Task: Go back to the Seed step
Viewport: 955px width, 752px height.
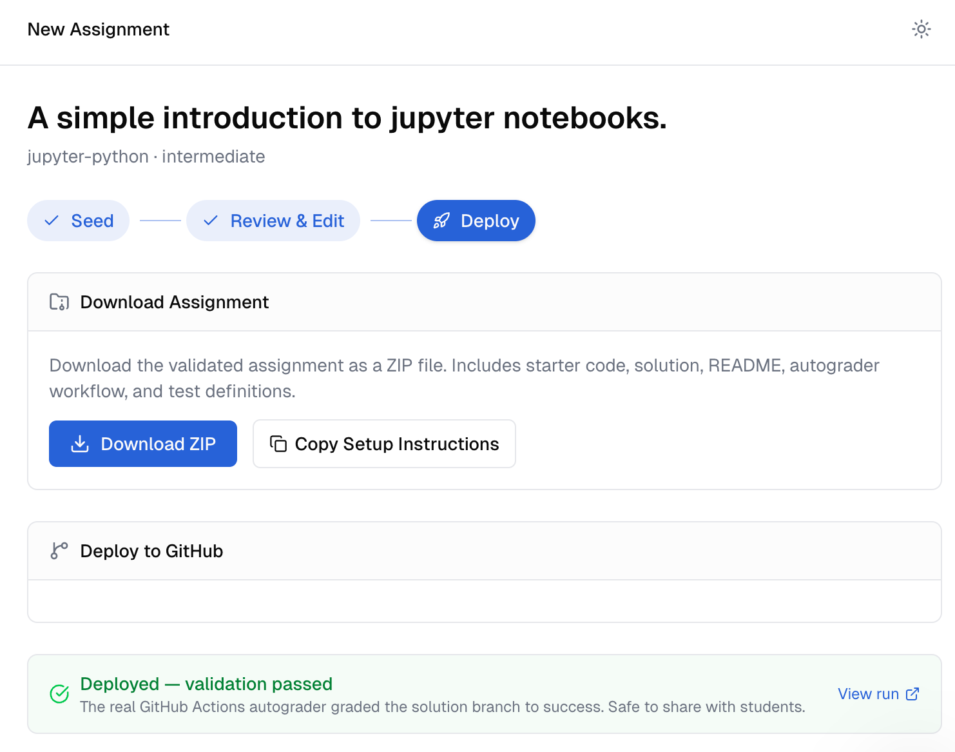Action: click(x=79, y=221)
